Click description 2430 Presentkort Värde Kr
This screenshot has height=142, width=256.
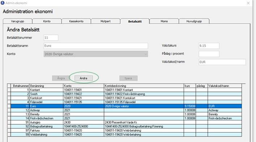click(144, 122)
